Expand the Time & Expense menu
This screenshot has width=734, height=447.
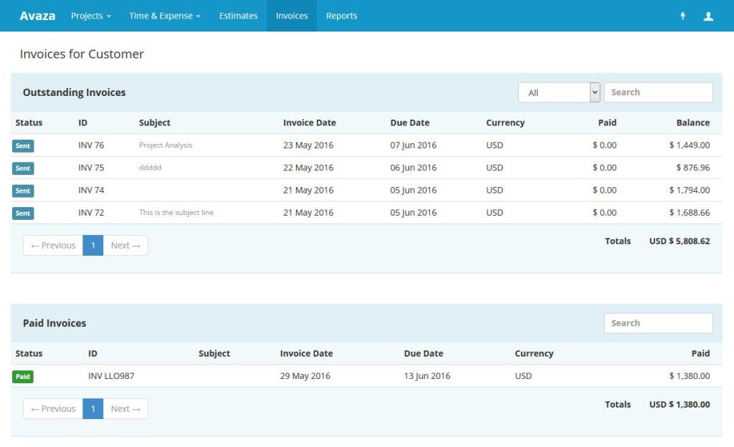164,15
